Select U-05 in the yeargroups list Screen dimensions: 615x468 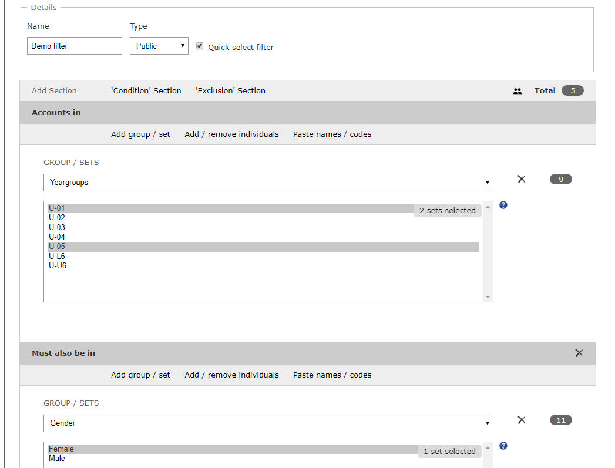(264, 247)
